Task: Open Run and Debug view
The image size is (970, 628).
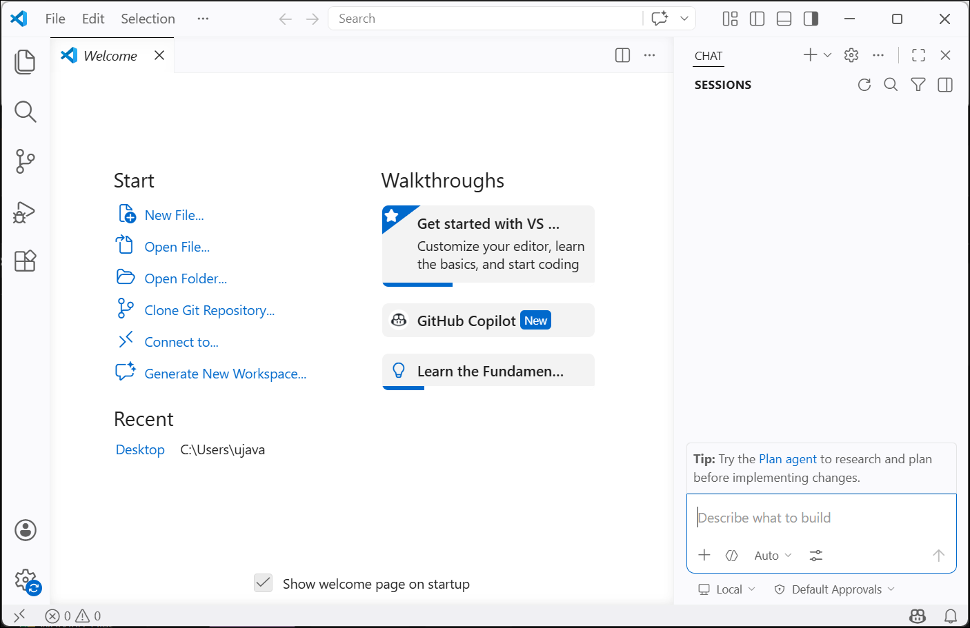Action: (26, 212)
